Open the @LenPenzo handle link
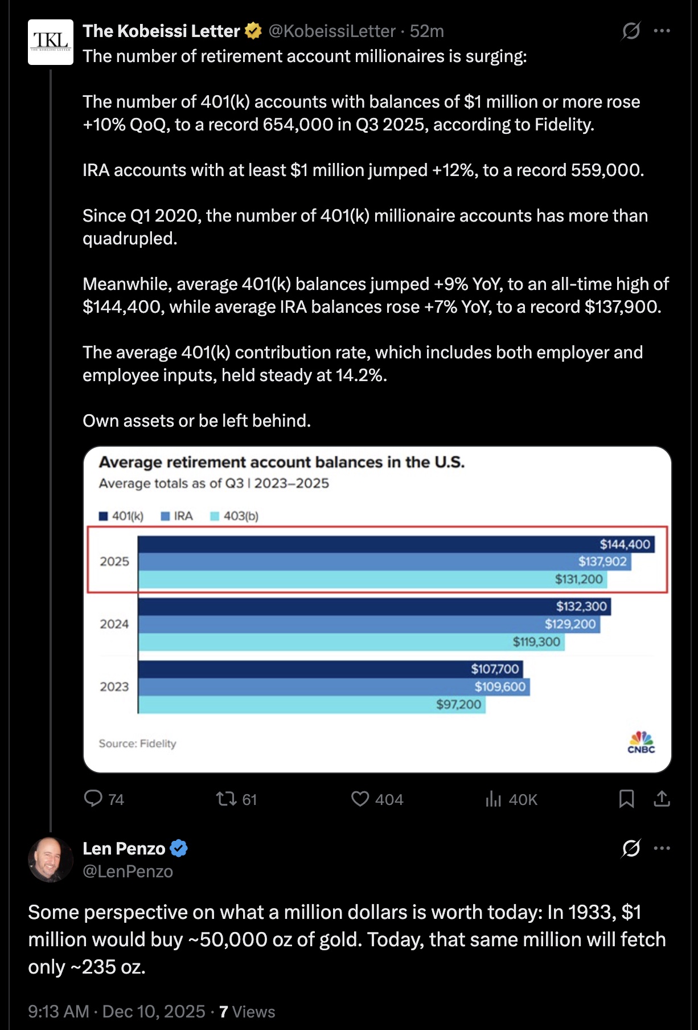 coord(128,872)
